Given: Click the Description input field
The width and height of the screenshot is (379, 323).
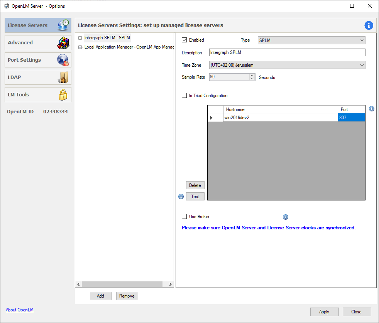Looking at the screenshot, I should point(287,52).
